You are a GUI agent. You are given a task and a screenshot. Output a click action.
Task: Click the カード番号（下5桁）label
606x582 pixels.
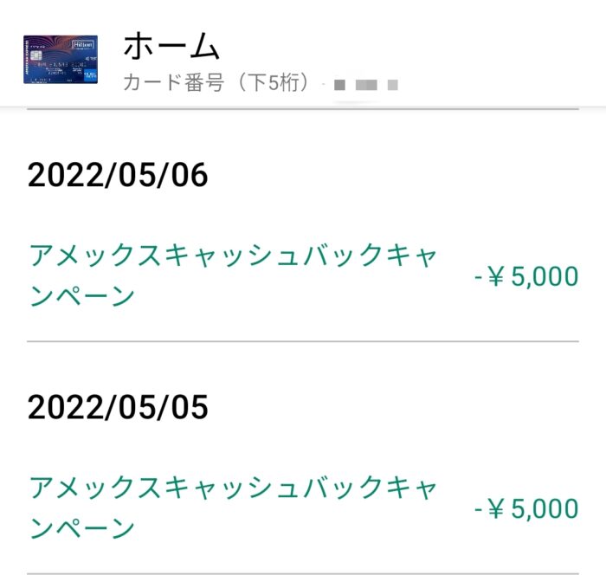[x=216, y=82]
